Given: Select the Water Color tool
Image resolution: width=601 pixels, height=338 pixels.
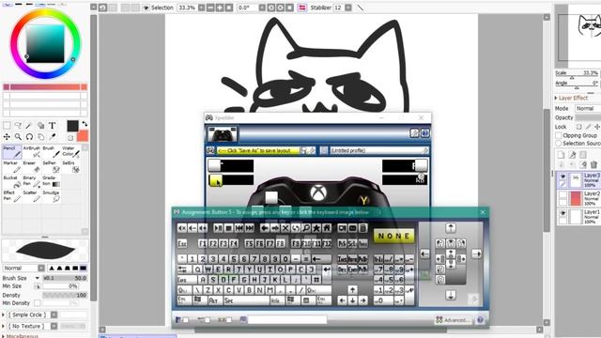Looking at the screenshot, I should click(70, 152).
